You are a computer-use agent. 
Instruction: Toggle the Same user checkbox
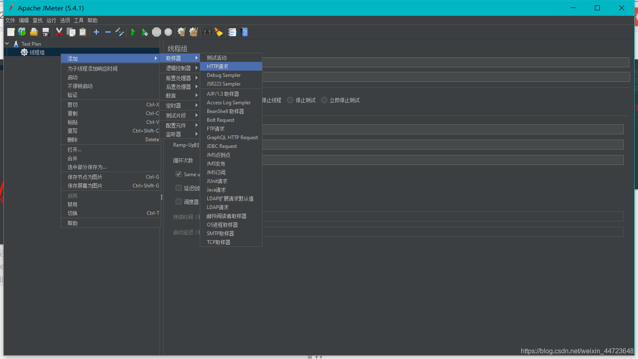(x=179, y=174)
